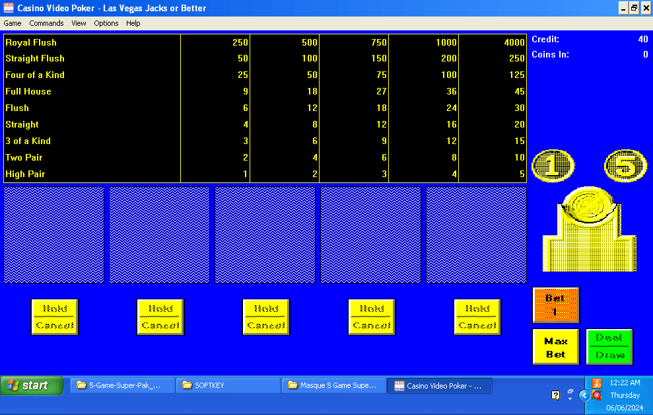Click the third face-down card
The image size is (653, 415).
265,235
